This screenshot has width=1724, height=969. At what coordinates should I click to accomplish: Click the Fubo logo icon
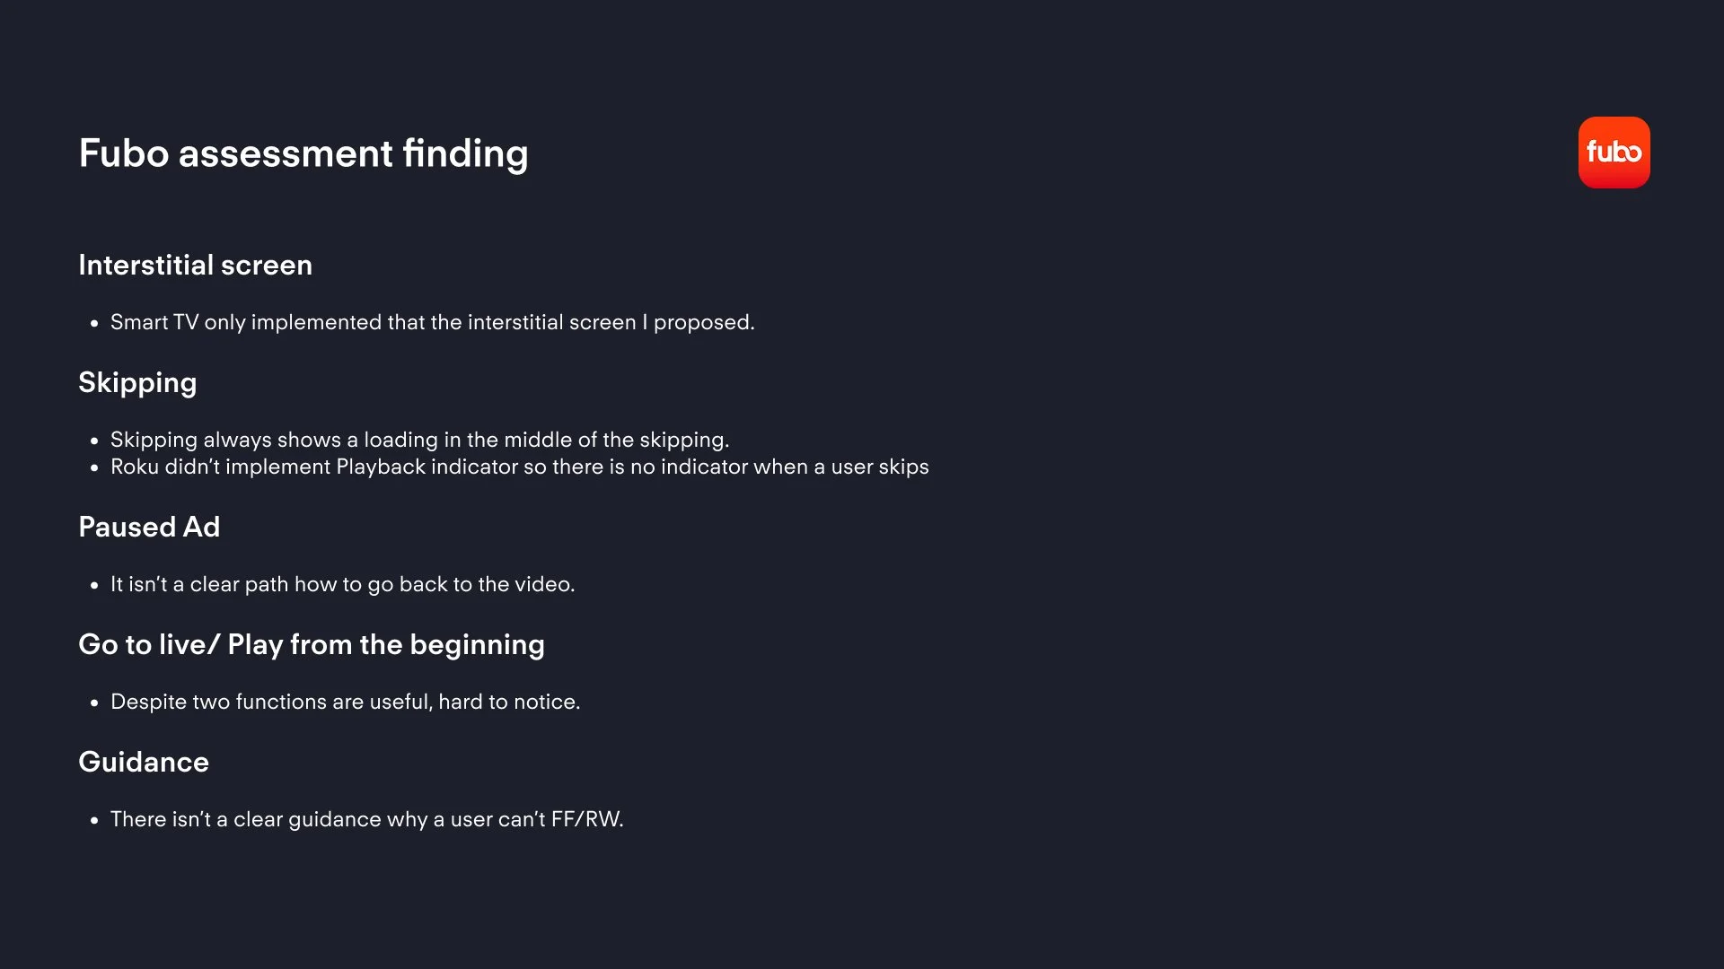(1614, 153)
